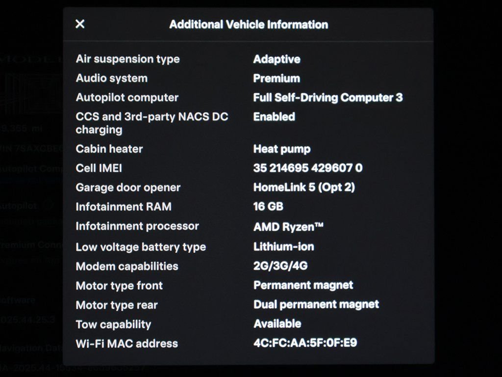The height and width of the screenshot is (377, 502).
Task: Click the 16 GB RAM value
Action: (268, 207)
